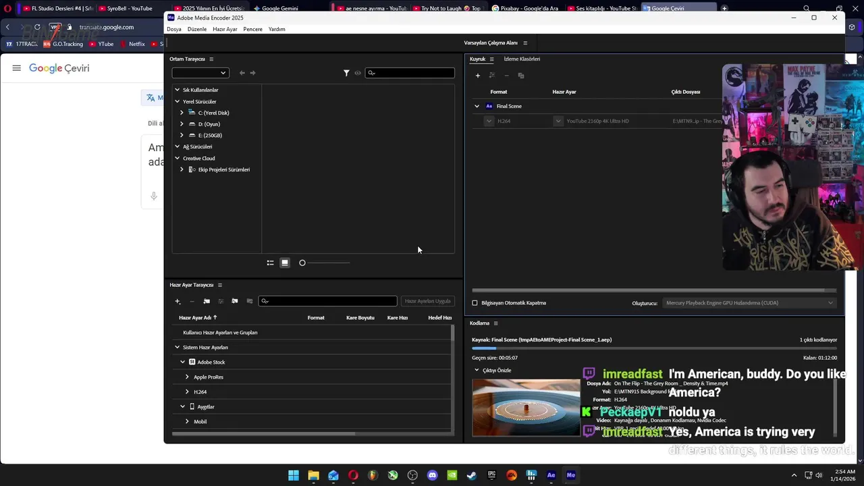Image resolution: width=864 pixels, height=486 pixels.
Task: Click the encoding output preview thumbnail
Action: [526, 408]
